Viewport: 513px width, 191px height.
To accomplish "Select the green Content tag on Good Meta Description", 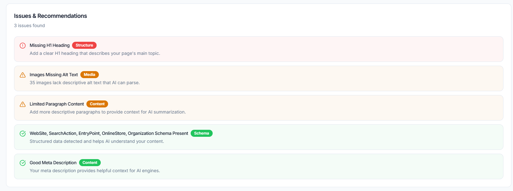I will (x=90, y=163).
